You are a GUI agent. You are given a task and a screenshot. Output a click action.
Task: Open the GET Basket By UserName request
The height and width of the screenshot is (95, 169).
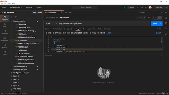26,37
